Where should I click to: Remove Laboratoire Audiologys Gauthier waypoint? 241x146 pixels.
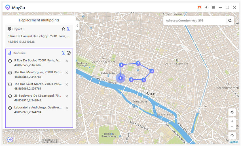(67, 108)
